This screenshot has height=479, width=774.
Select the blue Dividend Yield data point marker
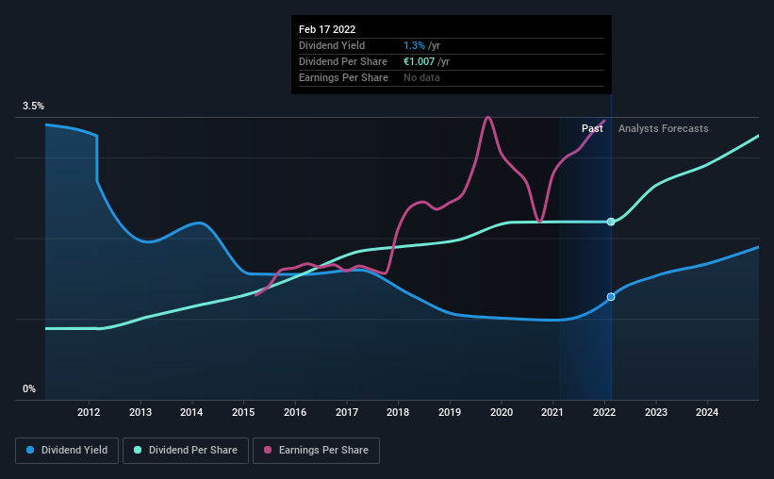tap(611, 297)
